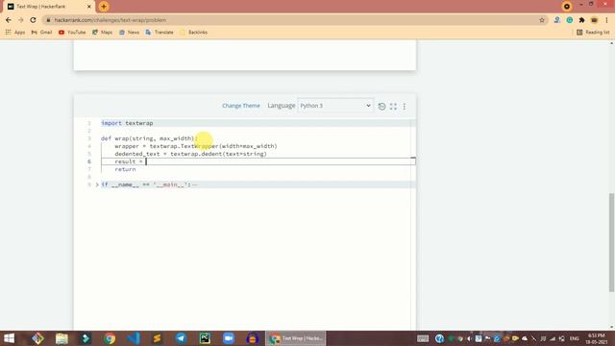Open File Explorer from the taskbar
The width and height of the screenshot is (615, 346).
pos(61,338)
